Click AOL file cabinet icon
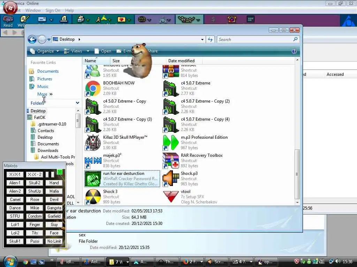This screenshot has width=357, height=267. pyautogui.click(x=81, y=19)
